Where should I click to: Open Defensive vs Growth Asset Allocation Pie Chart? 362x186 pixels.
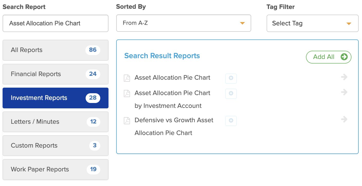174,127
